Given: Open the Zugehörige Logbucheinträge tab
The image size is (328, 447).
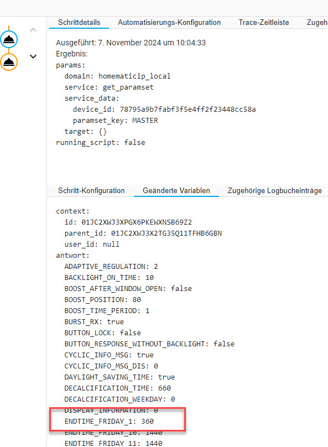Looking at the screenshot, I should pyautogui.click(x=274, y=191).
